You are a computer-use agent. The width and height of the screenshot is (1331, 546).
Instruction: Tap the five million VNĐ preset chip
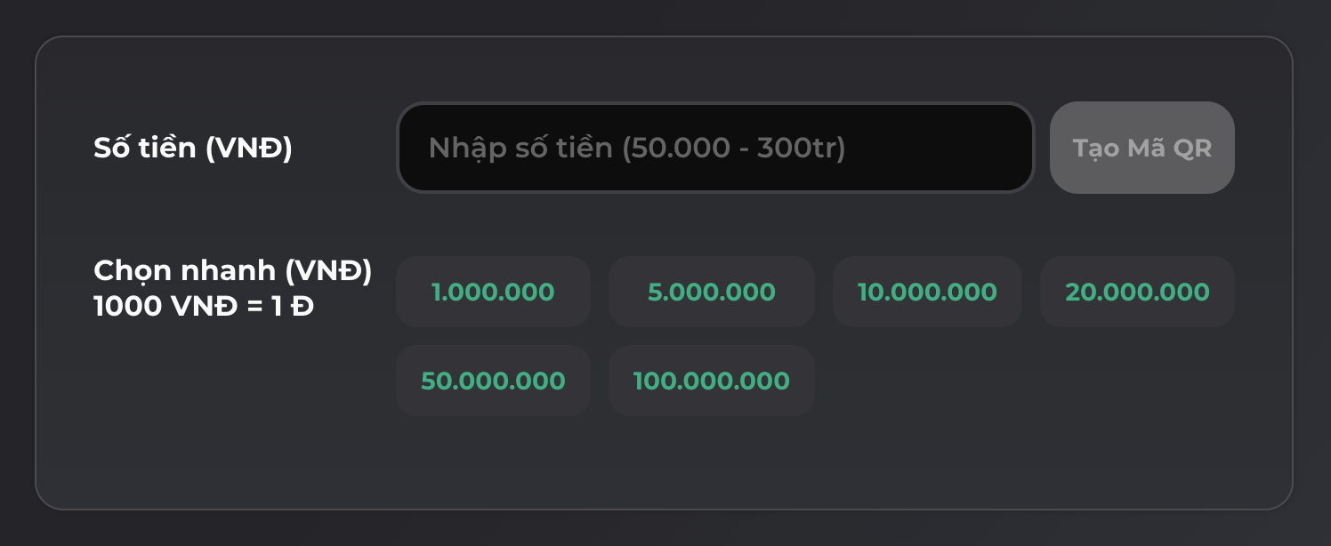click(712, 292)
